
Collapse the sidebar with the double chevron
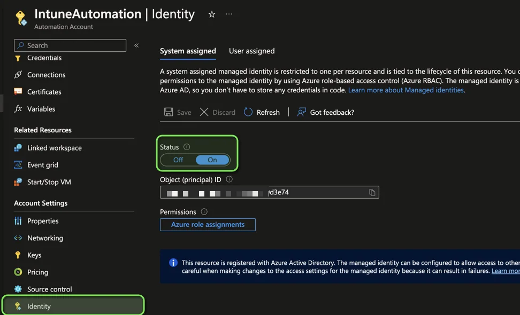point(136,45)
